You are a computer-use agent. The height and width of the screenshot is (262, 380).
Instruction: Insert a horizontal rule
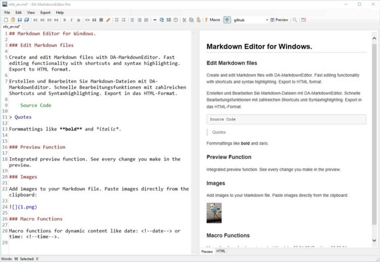[x=155, y=20]
